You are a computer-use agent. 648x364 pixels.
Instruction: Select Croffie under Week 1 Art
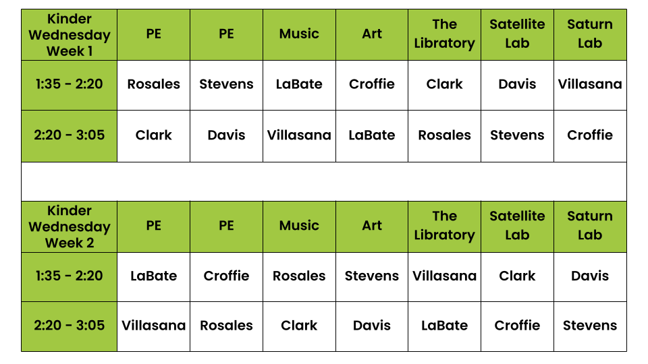tap(372, 84)
